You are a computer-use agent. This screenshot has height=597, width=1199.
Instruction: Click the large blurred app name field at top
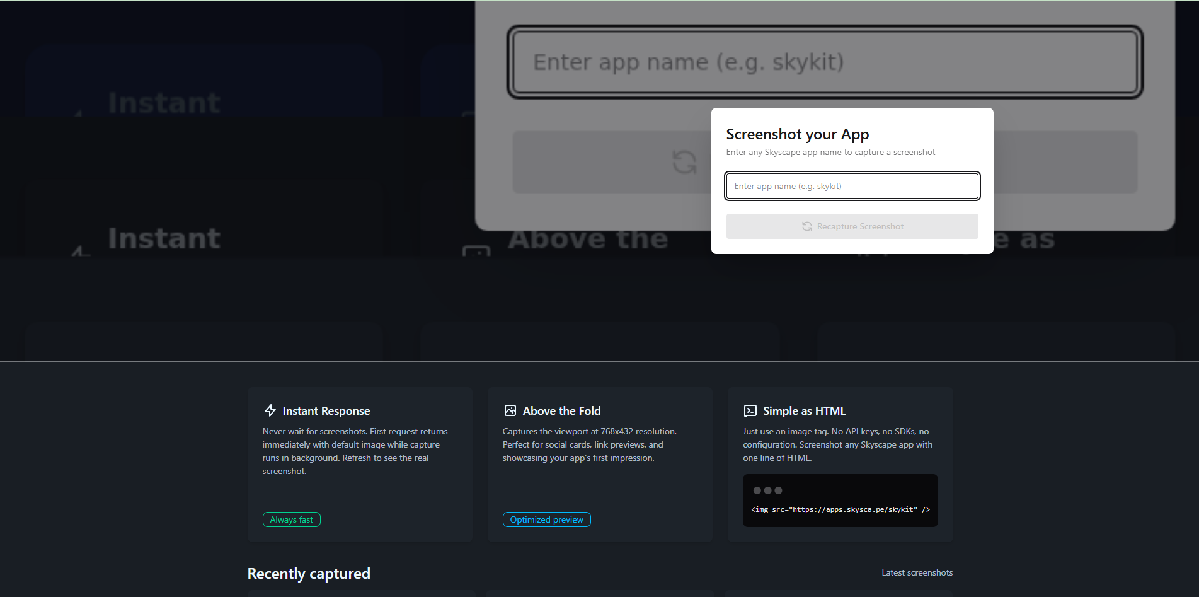point(824,62)
